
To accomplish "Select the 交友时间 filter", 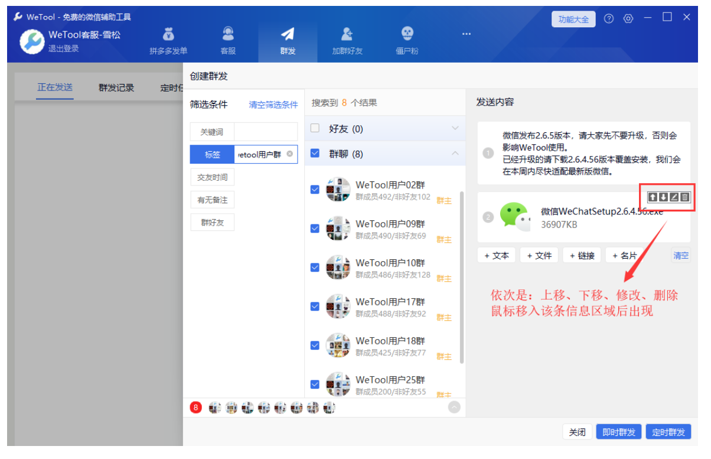I will coord(212,177).
